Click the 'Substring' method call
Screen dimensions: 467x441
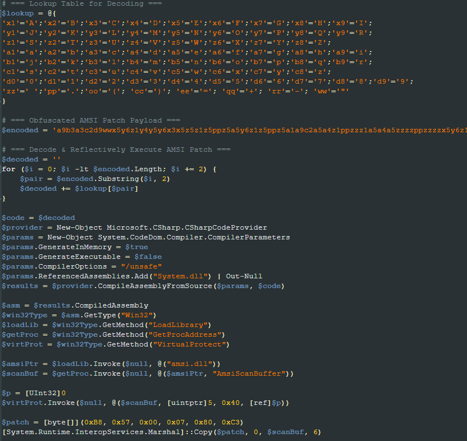click(118, 179)
